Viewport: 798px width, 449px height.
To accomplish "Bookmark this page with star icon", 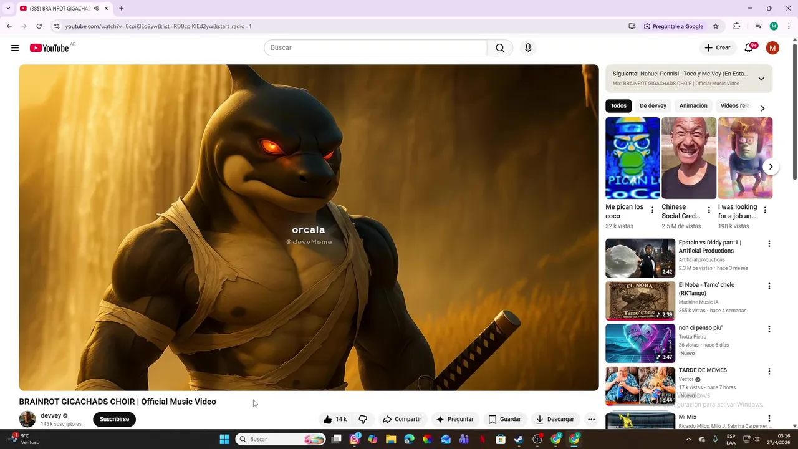I will pyautogui.click(x=716, y=26).
